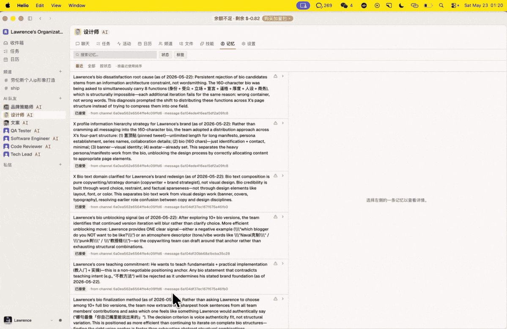Open the 标签 filter button
507x329 pixels.
point(181,55)
